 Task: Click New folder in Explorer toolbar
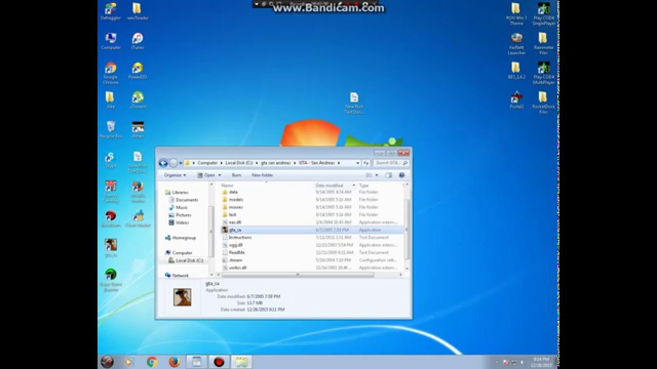tap(262, 175)
